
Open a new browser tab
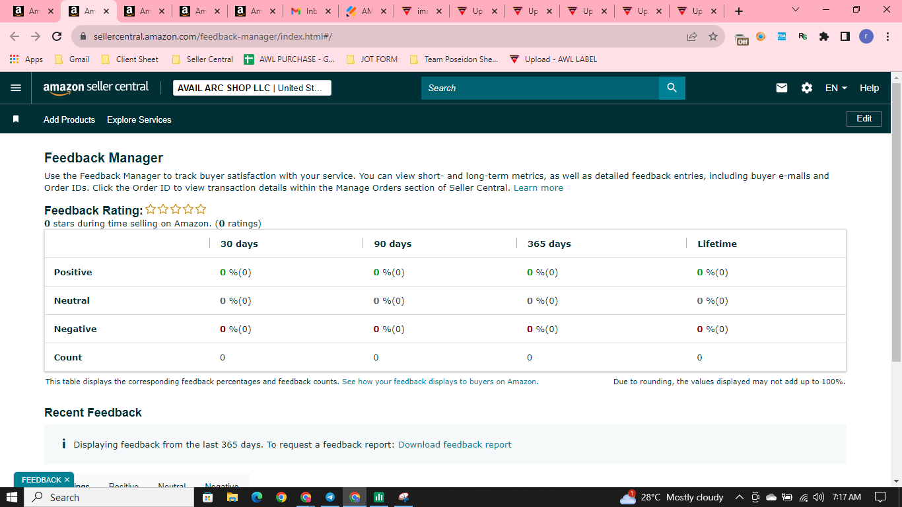(x=739, y=11)
